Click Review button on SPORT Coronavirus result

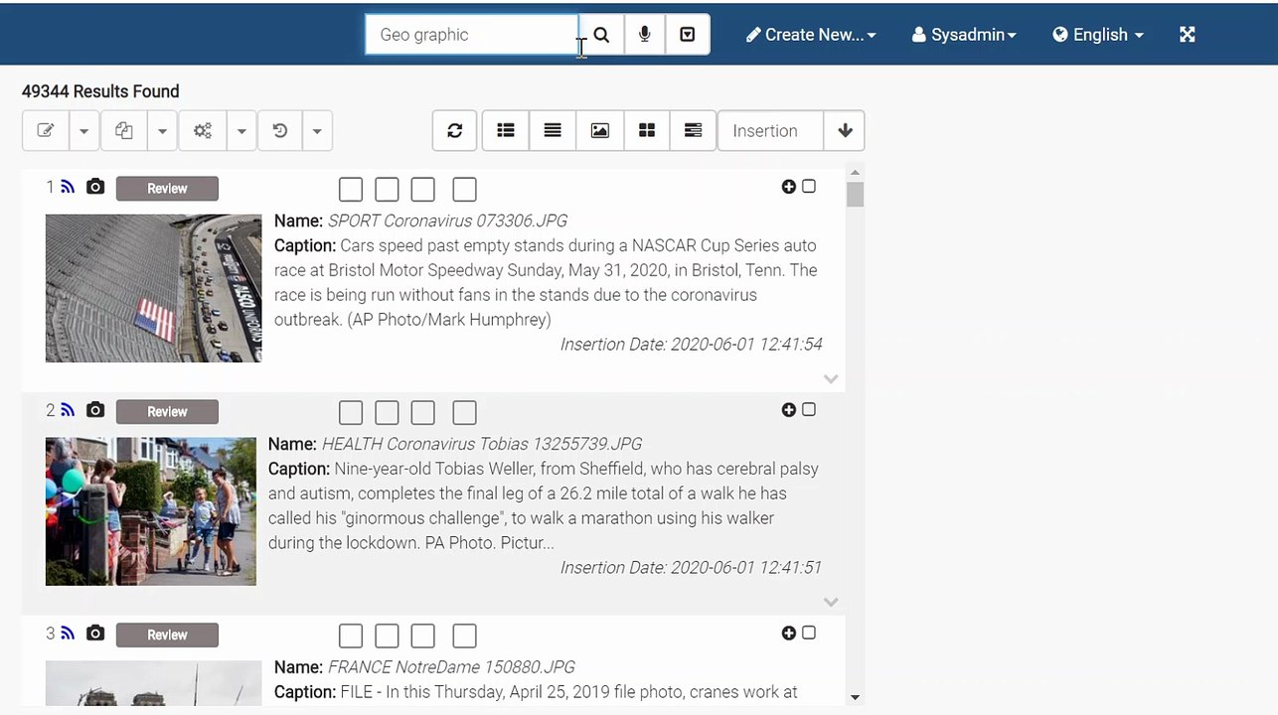pyautogui.click(x=167, y=189)
